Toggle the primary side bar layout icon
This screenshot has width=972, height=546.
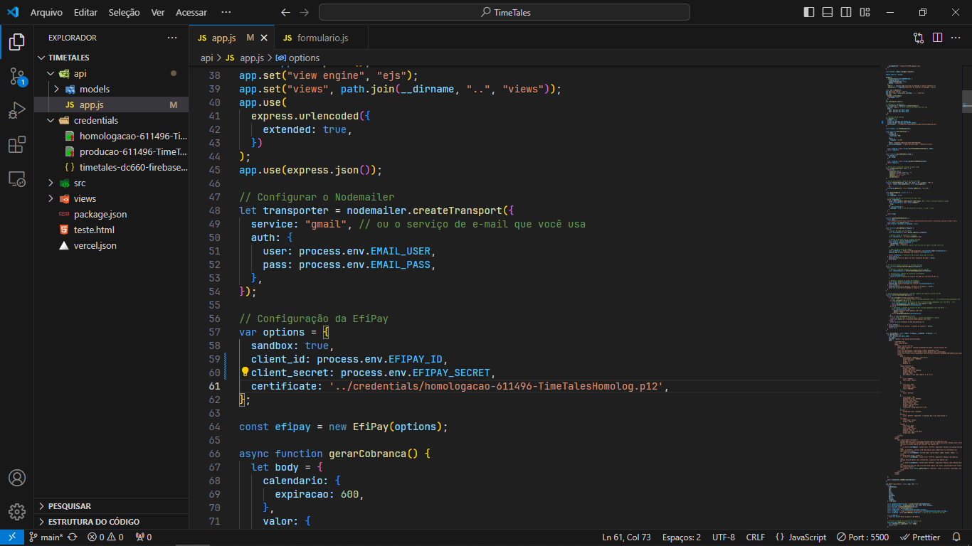coord(809,12)
